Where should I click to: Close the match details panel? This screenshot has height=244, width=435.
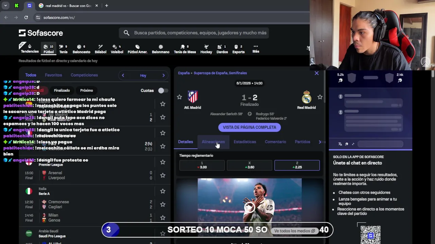tap(317, 73)
